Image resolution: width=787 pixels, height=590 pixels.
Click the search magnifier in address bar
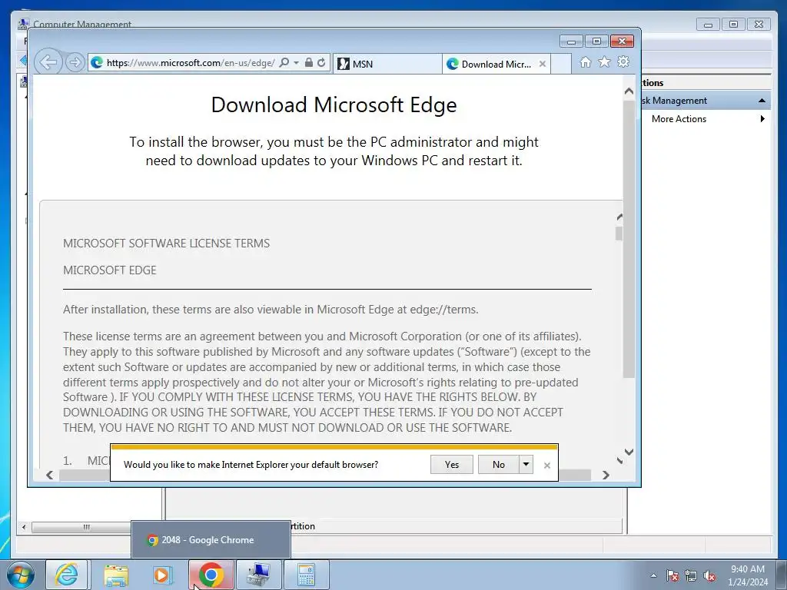tap(284, 63)
